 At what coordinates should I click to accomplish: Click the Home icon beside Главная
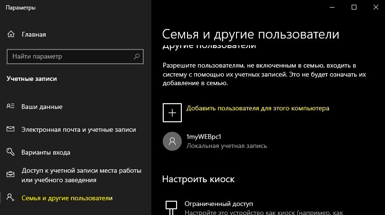(x=11, y=34)
